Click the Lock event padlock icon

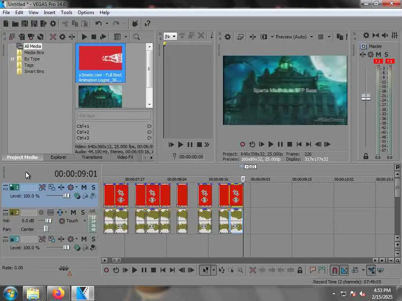click(x=300, y=270)
